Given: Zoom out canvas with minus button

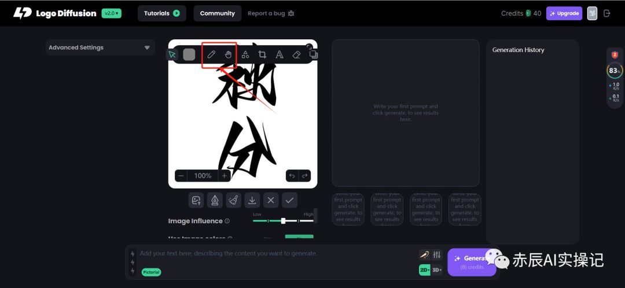Looking at the screenshot, I should point(181,176).
